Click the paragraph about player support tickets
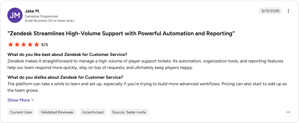The image size is (299, 123). [x=146, y=64]
